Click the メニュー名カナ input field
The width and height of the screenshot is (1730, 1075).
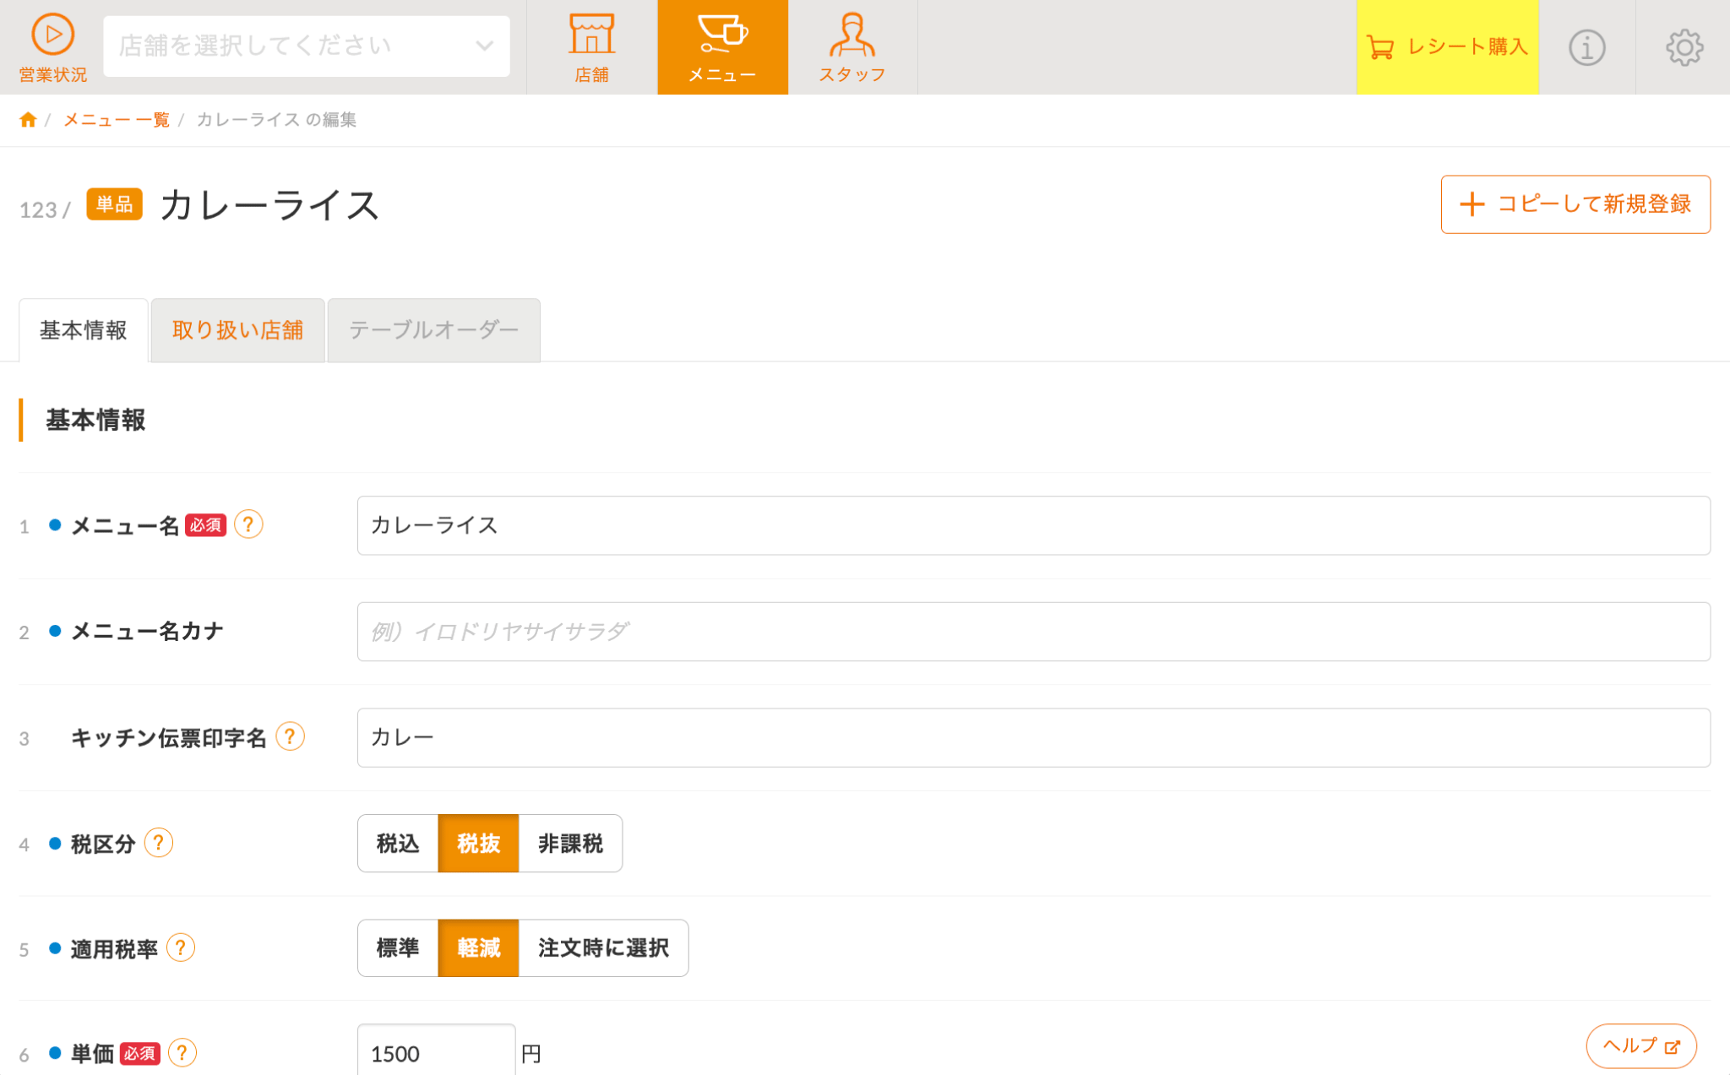coord(1033,632)
